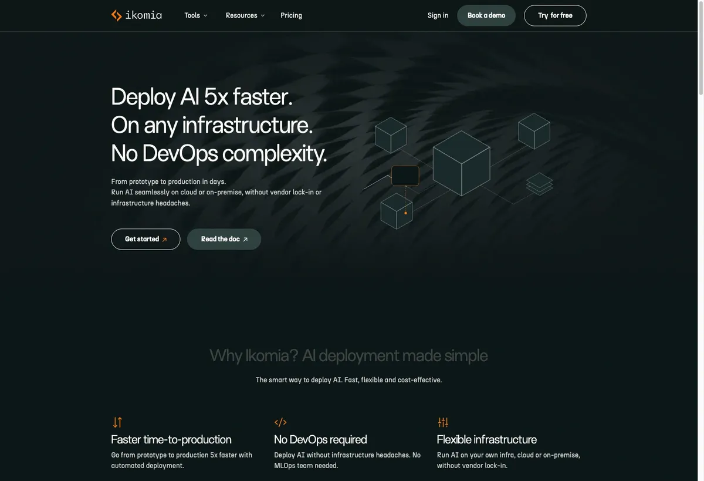Click the Try for free button
704x481 pixels.
(555, 15)
